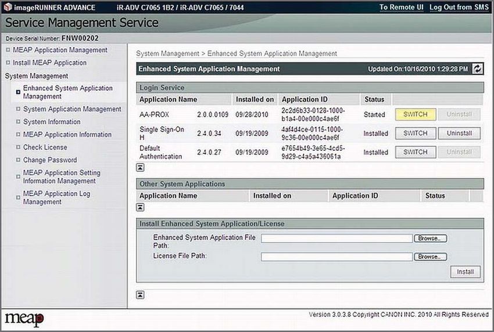Click Enhanced System Application File Path field
This screenshot has width=494, height=332.
337,239
